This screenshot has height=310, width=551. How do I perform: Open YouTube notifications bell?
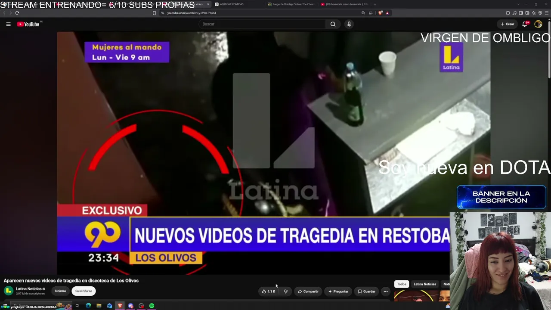click(x=525, y=24)
